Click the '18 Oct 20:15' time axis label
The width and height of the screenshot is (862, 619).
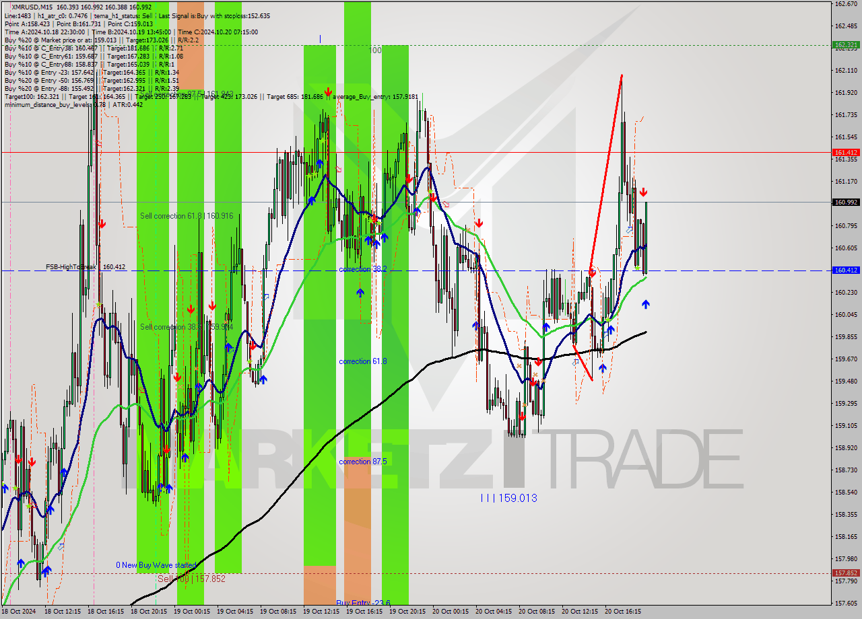pos(149,612)
